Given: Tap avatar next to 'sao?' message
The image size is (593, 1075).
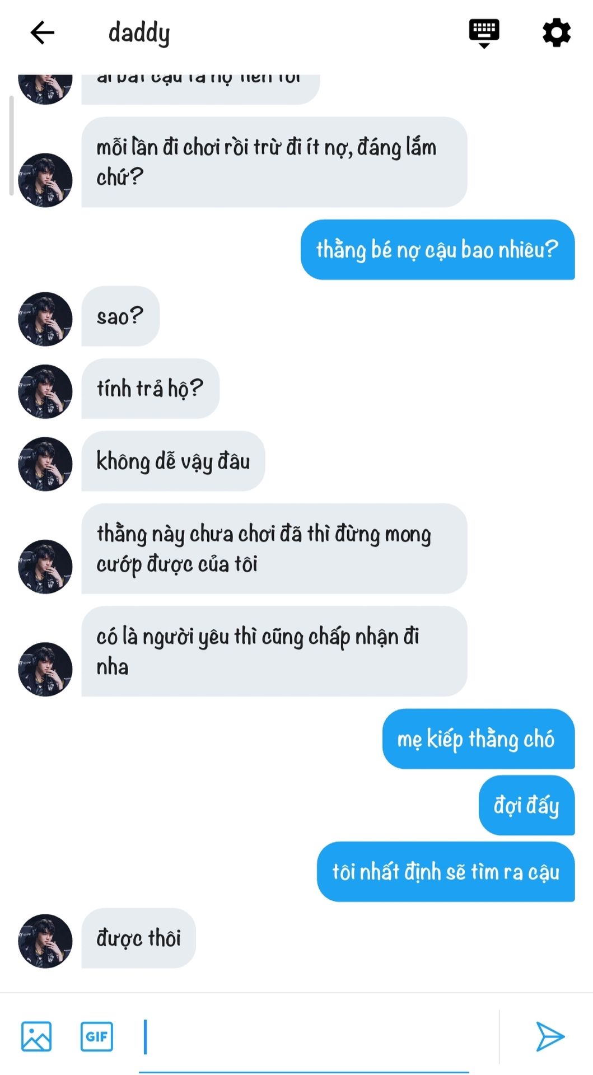Looking at the screenshot, I should pyautogui.click(x=45, y=319).
